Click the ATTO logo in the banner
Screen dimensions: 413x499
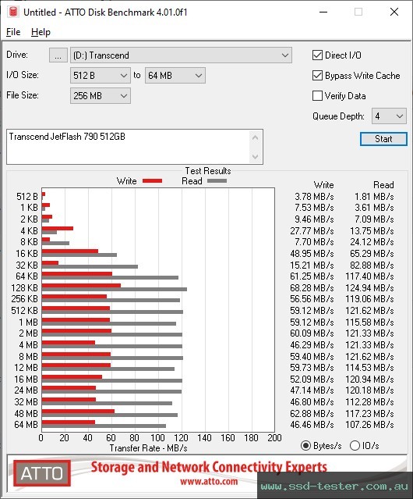click(x=42, y=473)
